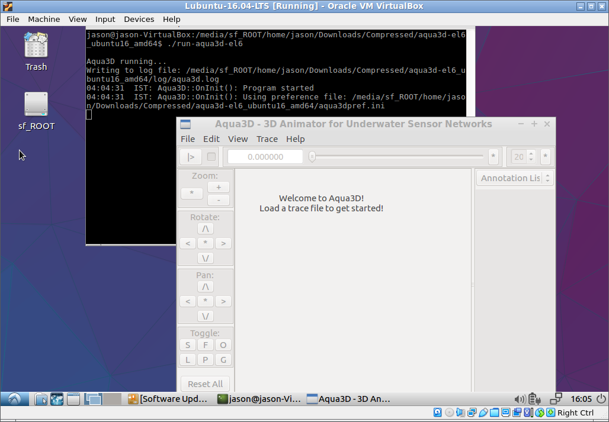This screenshot has height=422, width=609.
Task: Rotate the view down with \/ under Rotate
Action: click(206, 258)
